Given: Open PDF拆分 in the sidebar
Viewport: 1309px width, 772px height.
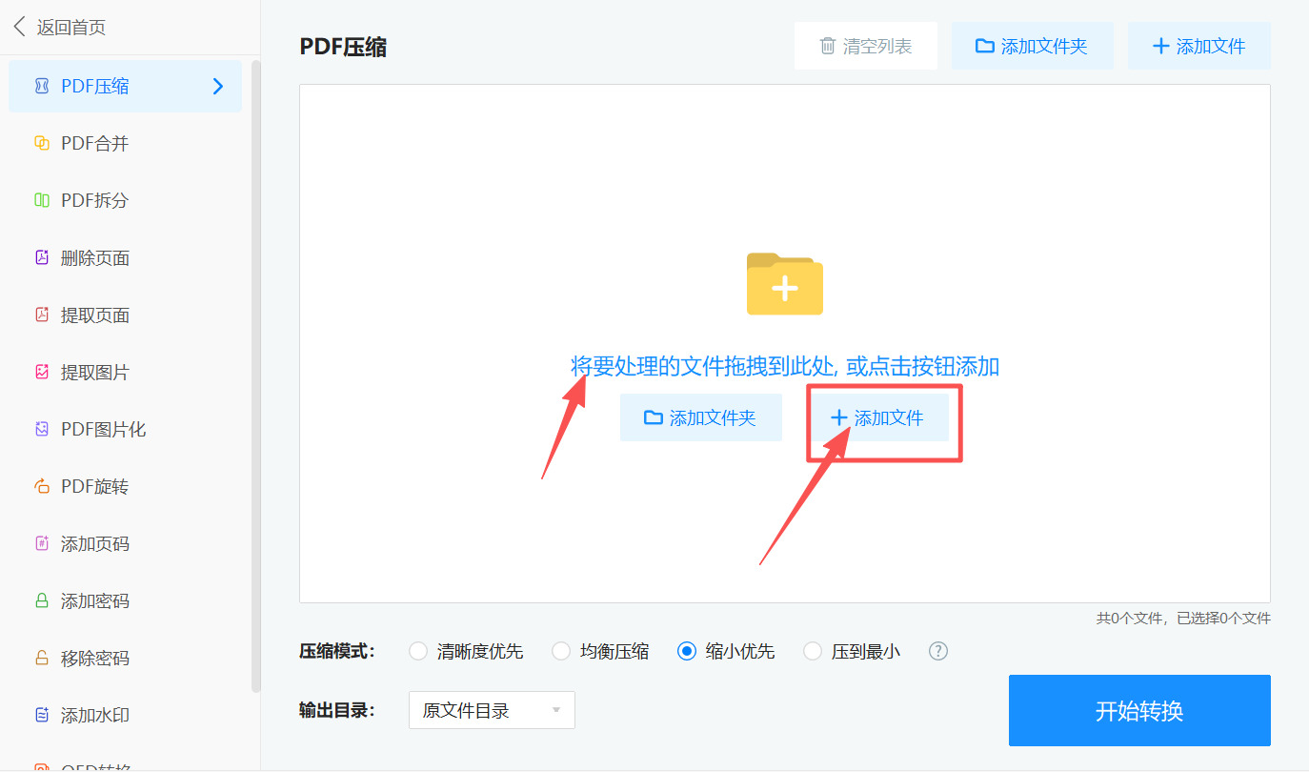Looking at the screenshot, I should tap(125, 200).
